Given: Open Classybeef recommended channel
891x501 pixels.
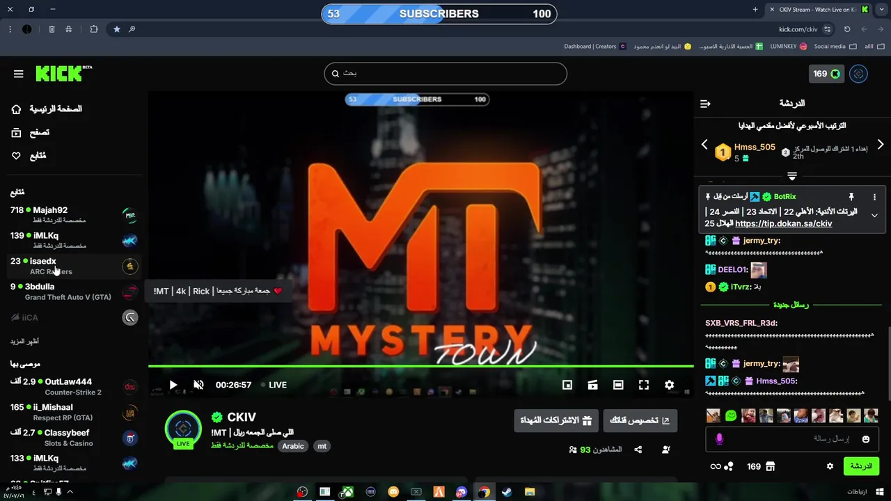Looking at the screenshot, I should [73, 438].
